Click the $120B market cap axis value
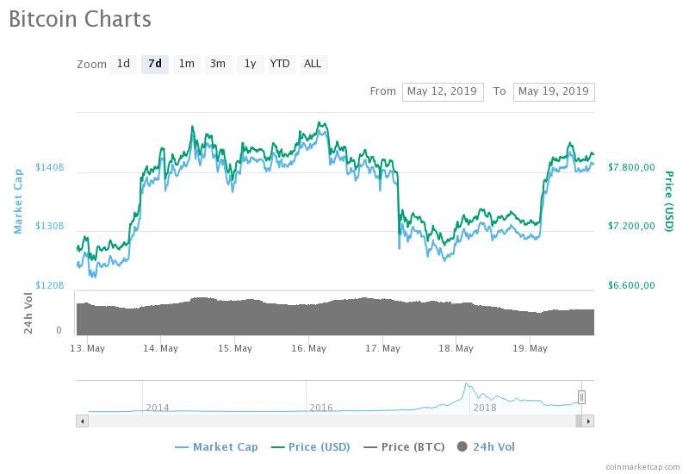The width and height of the screenshot is (689, 474). pos(50,285)
